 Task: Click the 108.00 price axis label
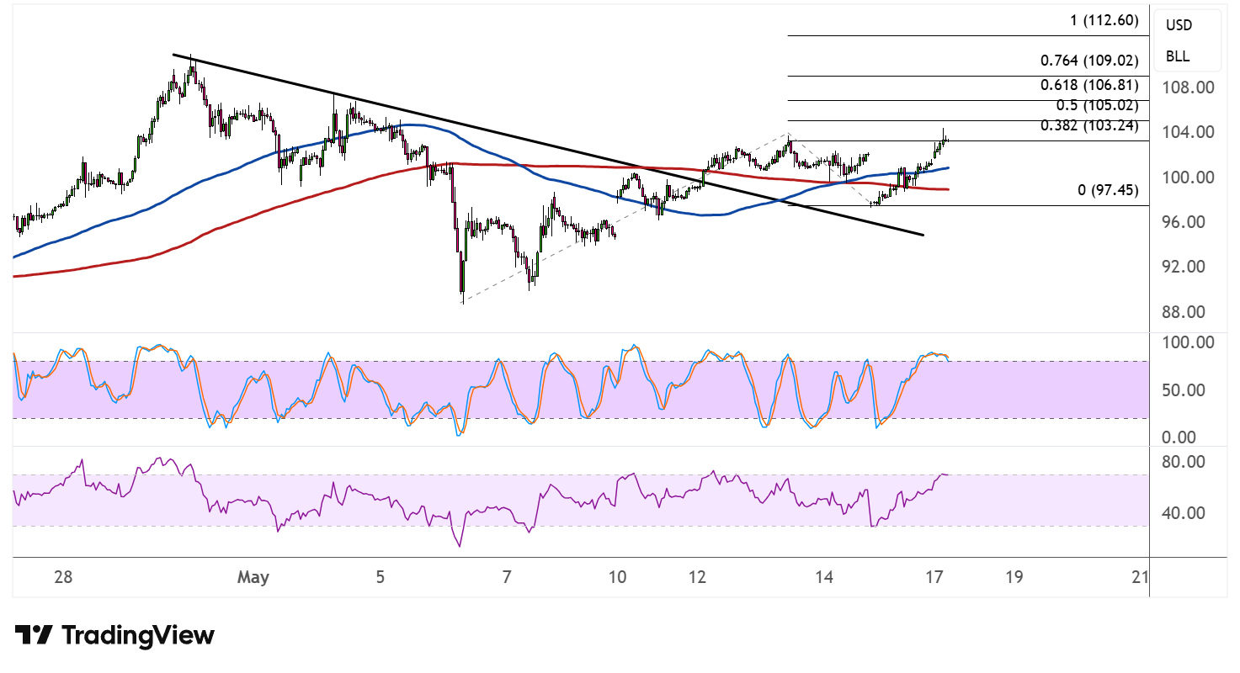pyautogui.click(x=1189, y=87)
